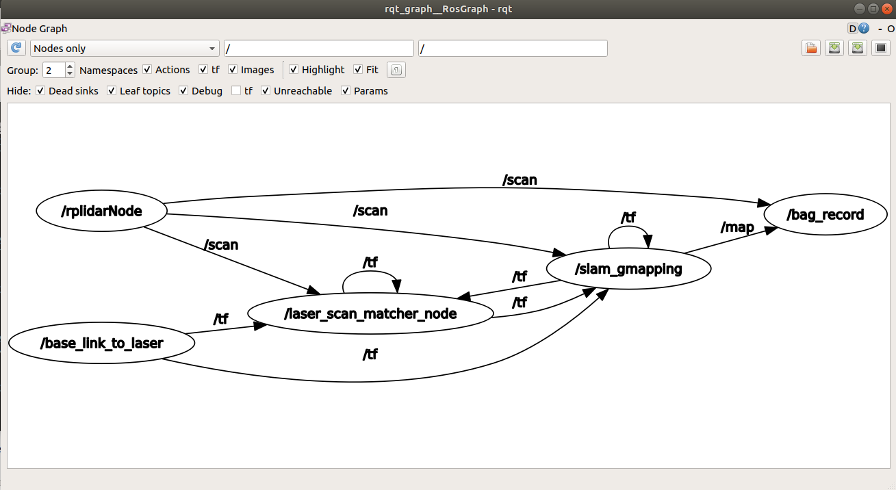Decrease Group depth with down arrow
Image resolution: width=896 pixels, height=490 pixels.
click(x=70, y=74)
